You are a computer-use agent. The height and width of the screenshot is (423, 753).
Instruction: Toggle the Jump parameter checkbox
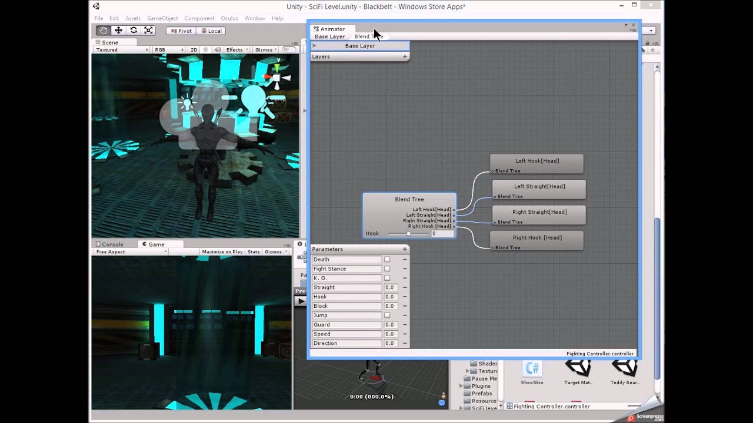coord(387,315)
